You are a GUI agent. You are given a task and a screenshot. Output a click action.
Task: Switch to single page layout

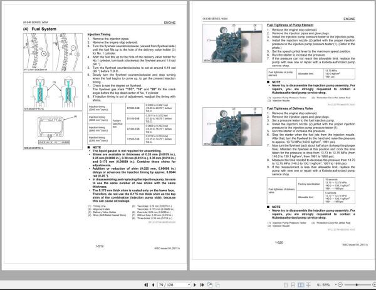coord(286,285)
